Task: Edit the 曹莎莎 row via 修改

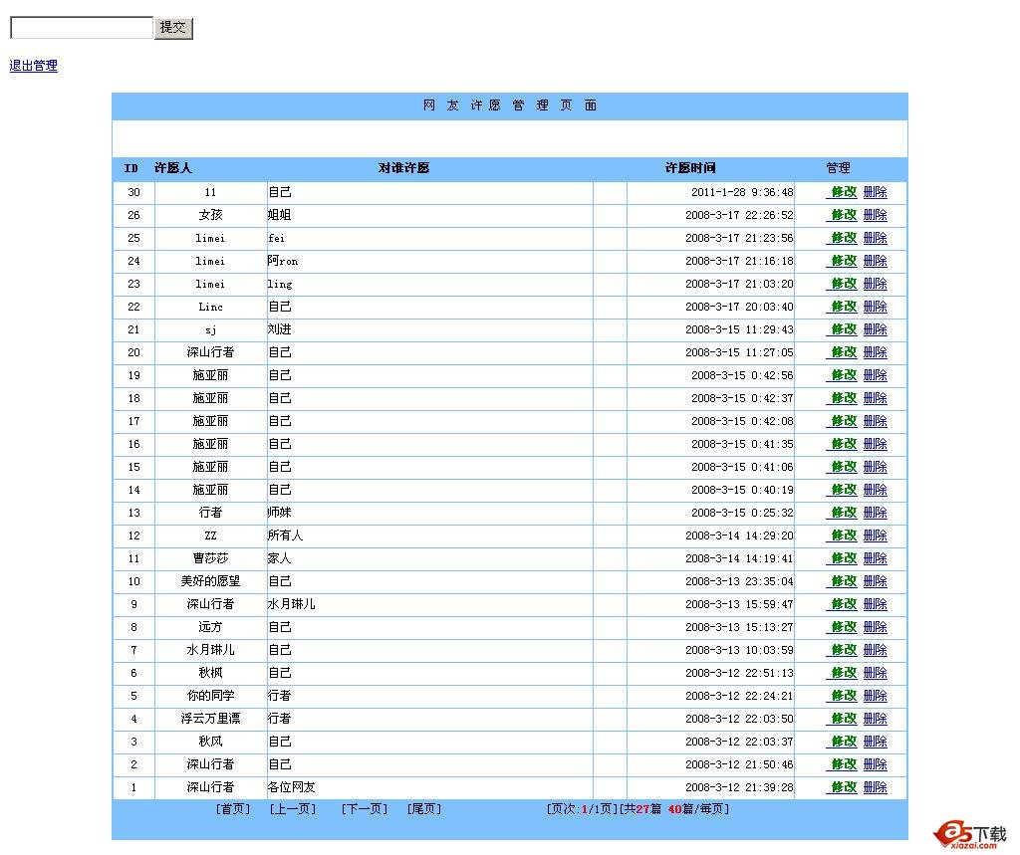Action: (x=844, y=557)
